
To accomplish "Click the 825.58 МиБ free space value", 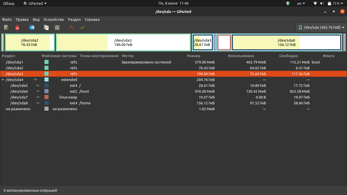I will point(300,91).
